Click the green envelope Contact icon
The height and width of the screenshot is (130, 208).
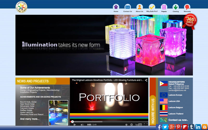coord(164,120)
